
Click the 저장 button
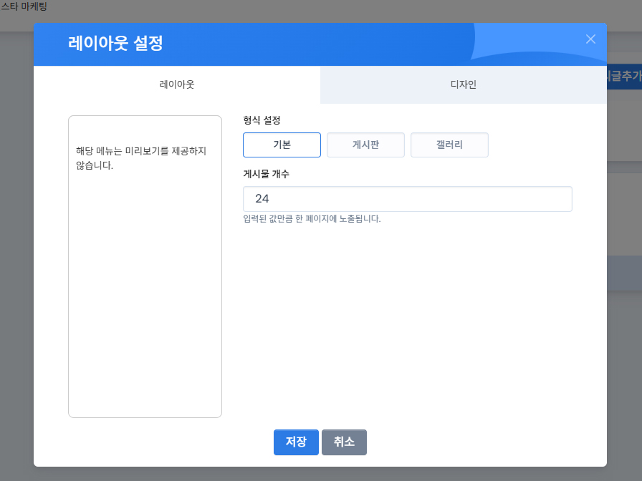click(x=296, y=442)
